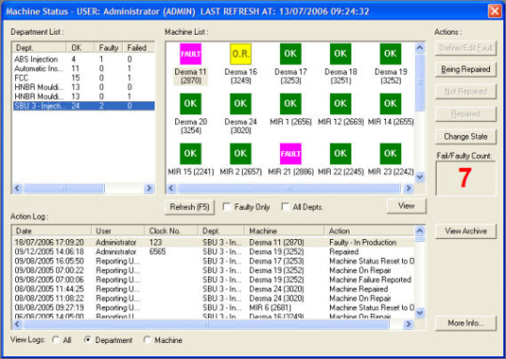This screenshot has height=359, width=506.
Task: Select the 08/08/2005 09:27:19 MIR 6 log entry
Action: click(214, 308)
